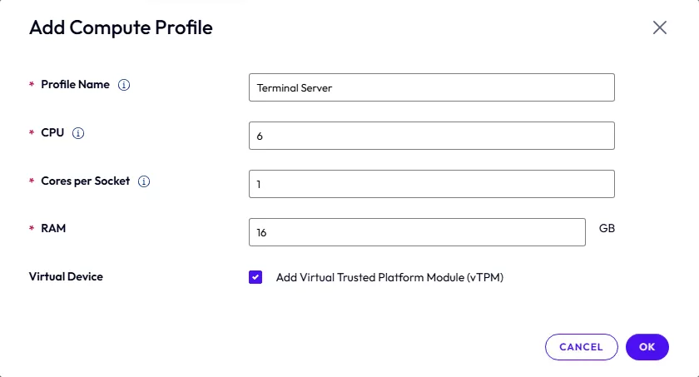Focus the Profile Name field containing Terminal Server
The image size is (699, 377).
point(431,87)
